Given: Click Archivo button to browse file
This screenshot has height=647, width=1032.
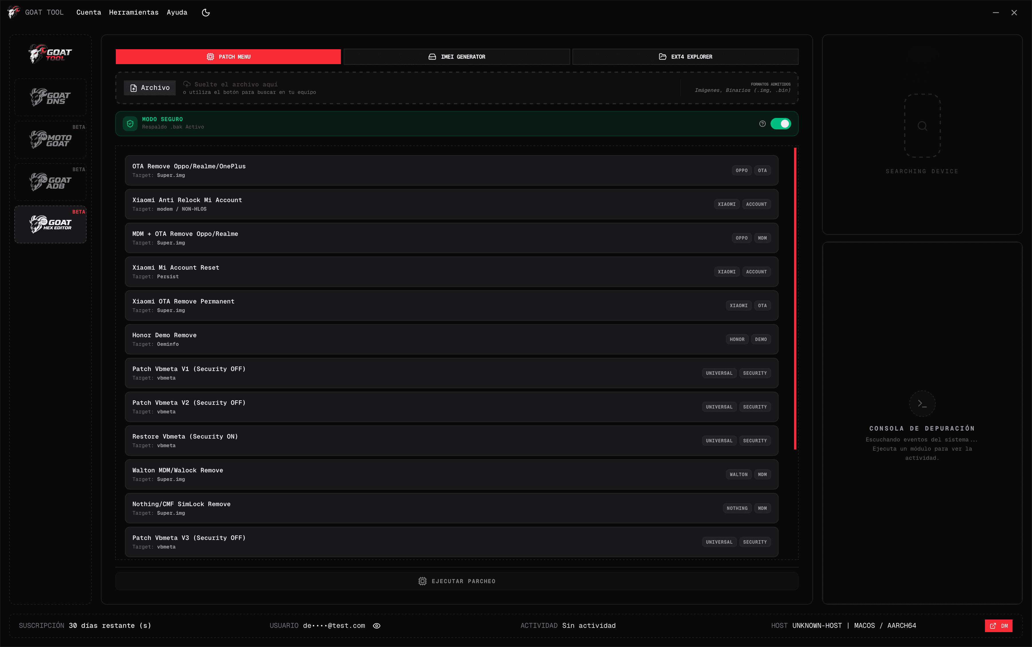Looking at the screenshot, I should tap(150, 88).
